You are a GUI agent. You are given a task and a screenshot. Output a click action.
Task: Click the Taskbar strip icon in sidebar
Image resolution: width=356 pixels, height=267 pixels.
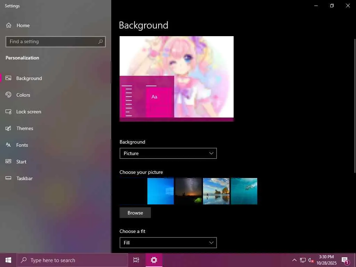pos(8,178)
